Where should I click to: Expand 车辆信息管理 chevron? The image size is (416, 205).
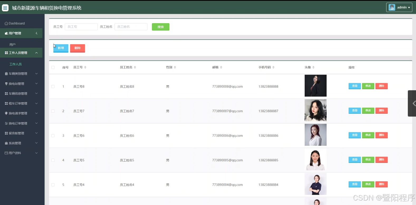pos(36,94)
